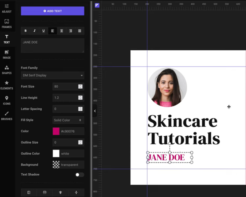Switch to the Brushes tab
This screenshot has width=246, height=197.
coord(7,116)
